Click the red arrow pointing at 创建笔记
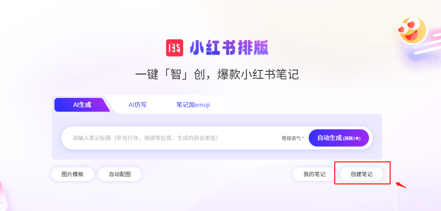Image resolution: width=441 pixels, height=211 pixels. (401, 185)
